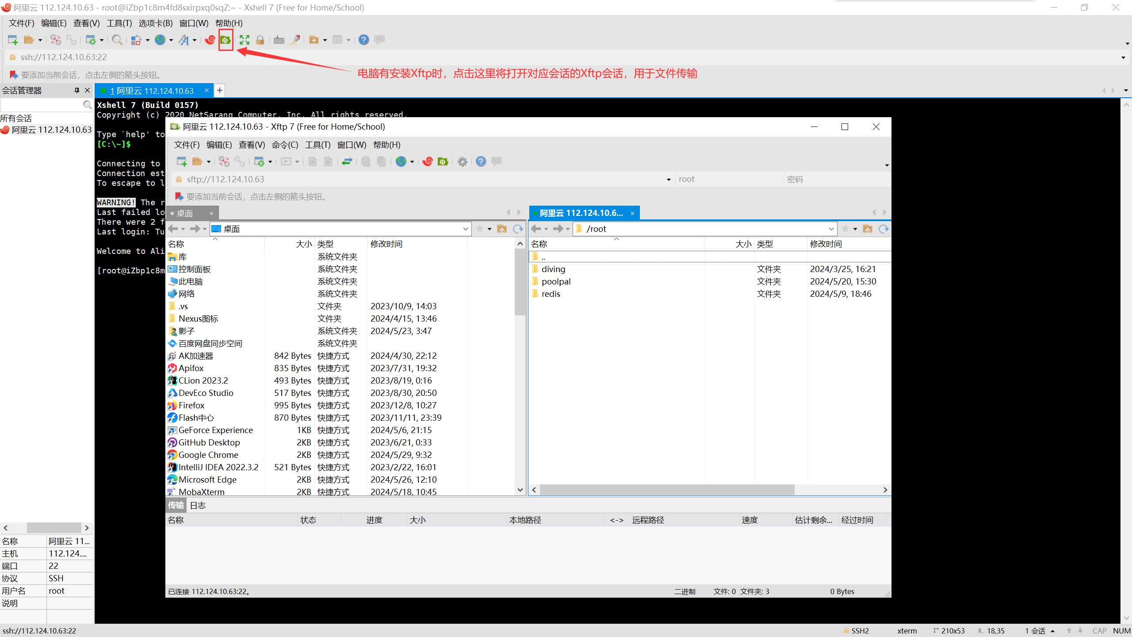Add a new Xshell tab with plus button

pos(220,91)
